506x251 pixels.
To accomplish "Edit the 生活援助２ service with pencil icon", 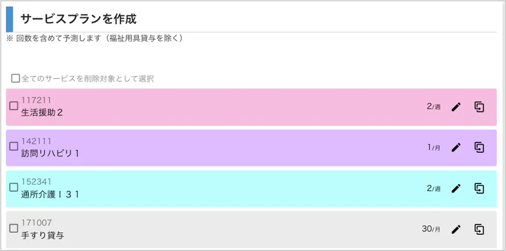I will pyautogui.click(x=456, y=107).
